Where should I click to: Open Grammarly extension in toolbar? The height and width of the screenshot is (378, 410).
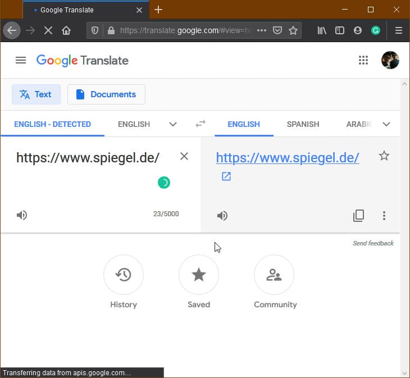pyautogui.click(x=376, y=30)
